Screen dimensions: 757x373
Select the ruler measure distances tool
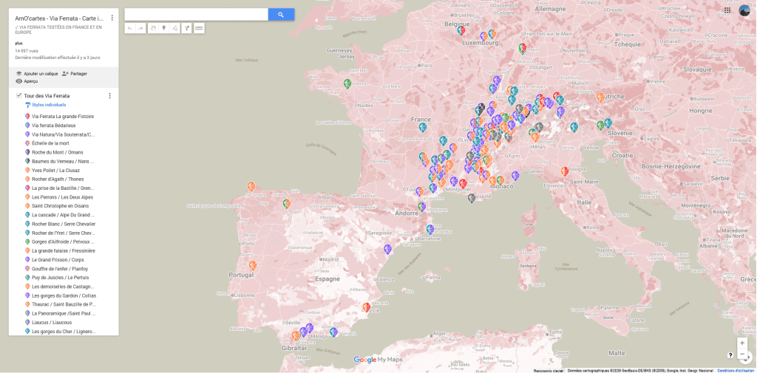[198, 29]
